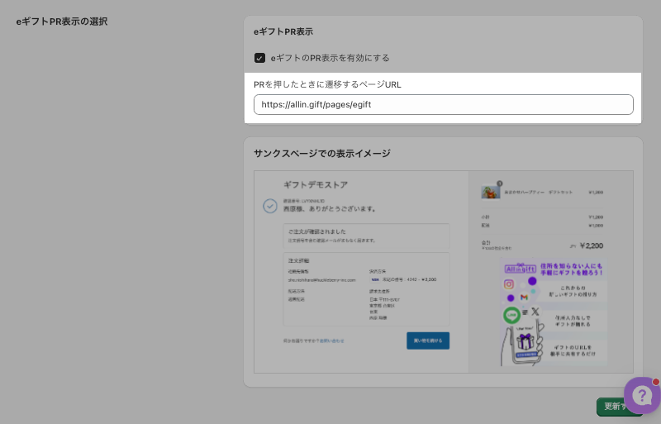The image size is (661, 424).
Task: Click the product thumbnail in the order summary
Action: point(491,192)
